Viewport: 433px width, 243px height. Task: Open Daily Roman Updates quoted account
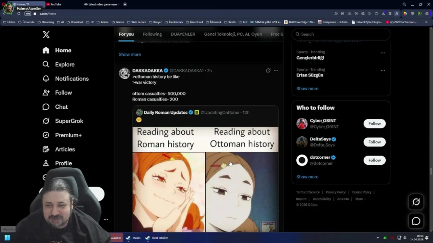(165, 112)
